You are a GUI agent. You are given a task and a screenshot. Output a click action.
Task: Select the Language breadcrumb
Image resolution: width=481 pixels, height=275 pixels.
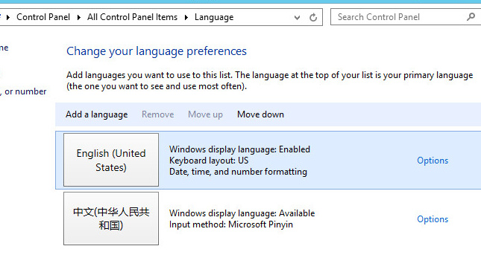(x=214, y=17)
